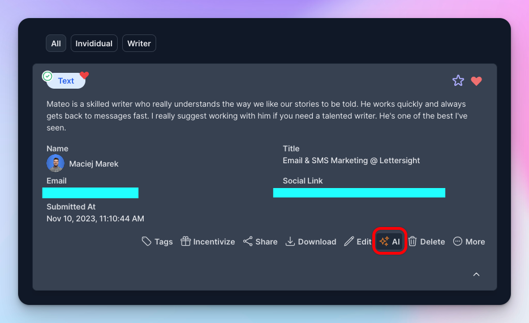529x323 pixels.
Task: Share this testimonial
Action: click(260, 242)
